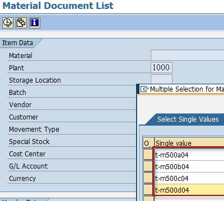Select the t-m500b04 single value row

189,166
